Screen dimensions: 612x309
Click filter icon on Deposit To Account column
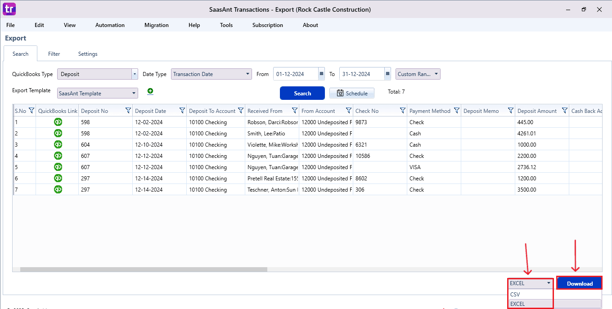tap(241, 111)
